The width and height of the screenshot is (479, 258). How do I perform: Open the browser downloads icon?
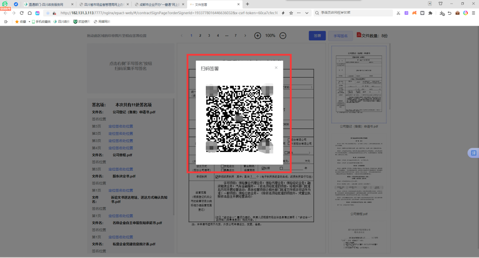point(442,13)
